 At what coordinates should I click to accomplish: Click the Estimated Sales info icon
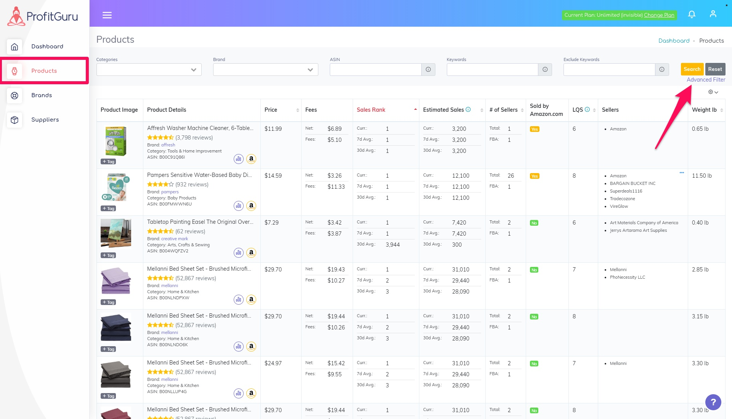click(x=468, y=109)
